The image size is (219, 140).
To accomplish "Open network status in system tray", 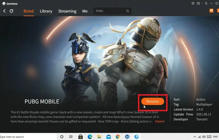I will click(200, 137).
